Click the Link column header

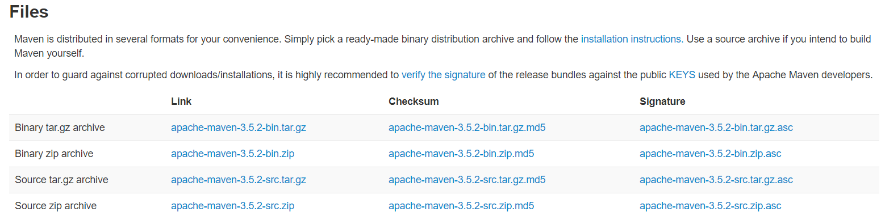181,101
